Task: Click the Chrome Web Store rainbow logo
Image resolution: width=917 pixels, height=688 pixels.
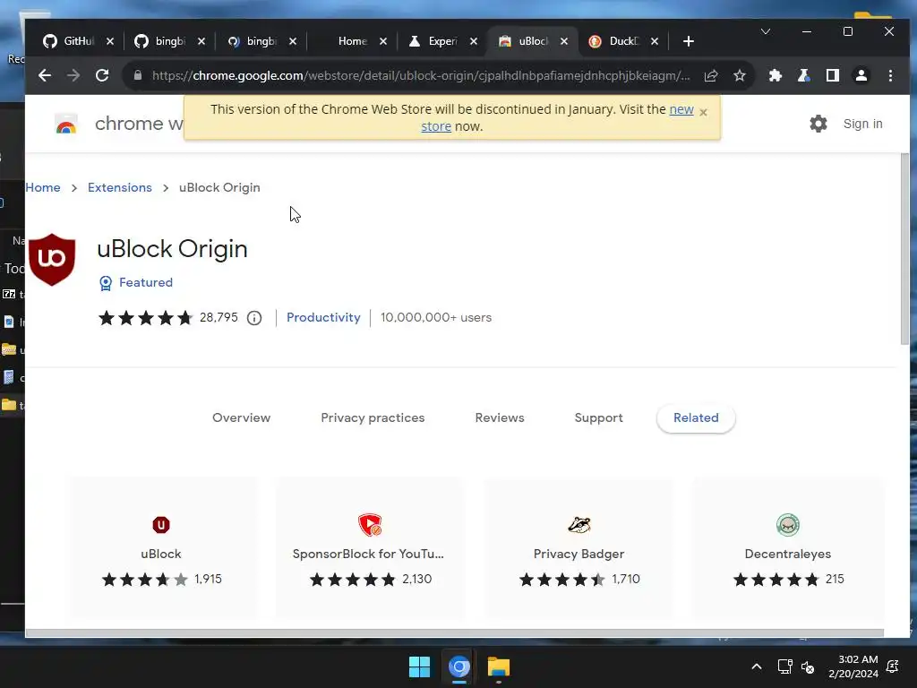Action: (x=66, y=124)
